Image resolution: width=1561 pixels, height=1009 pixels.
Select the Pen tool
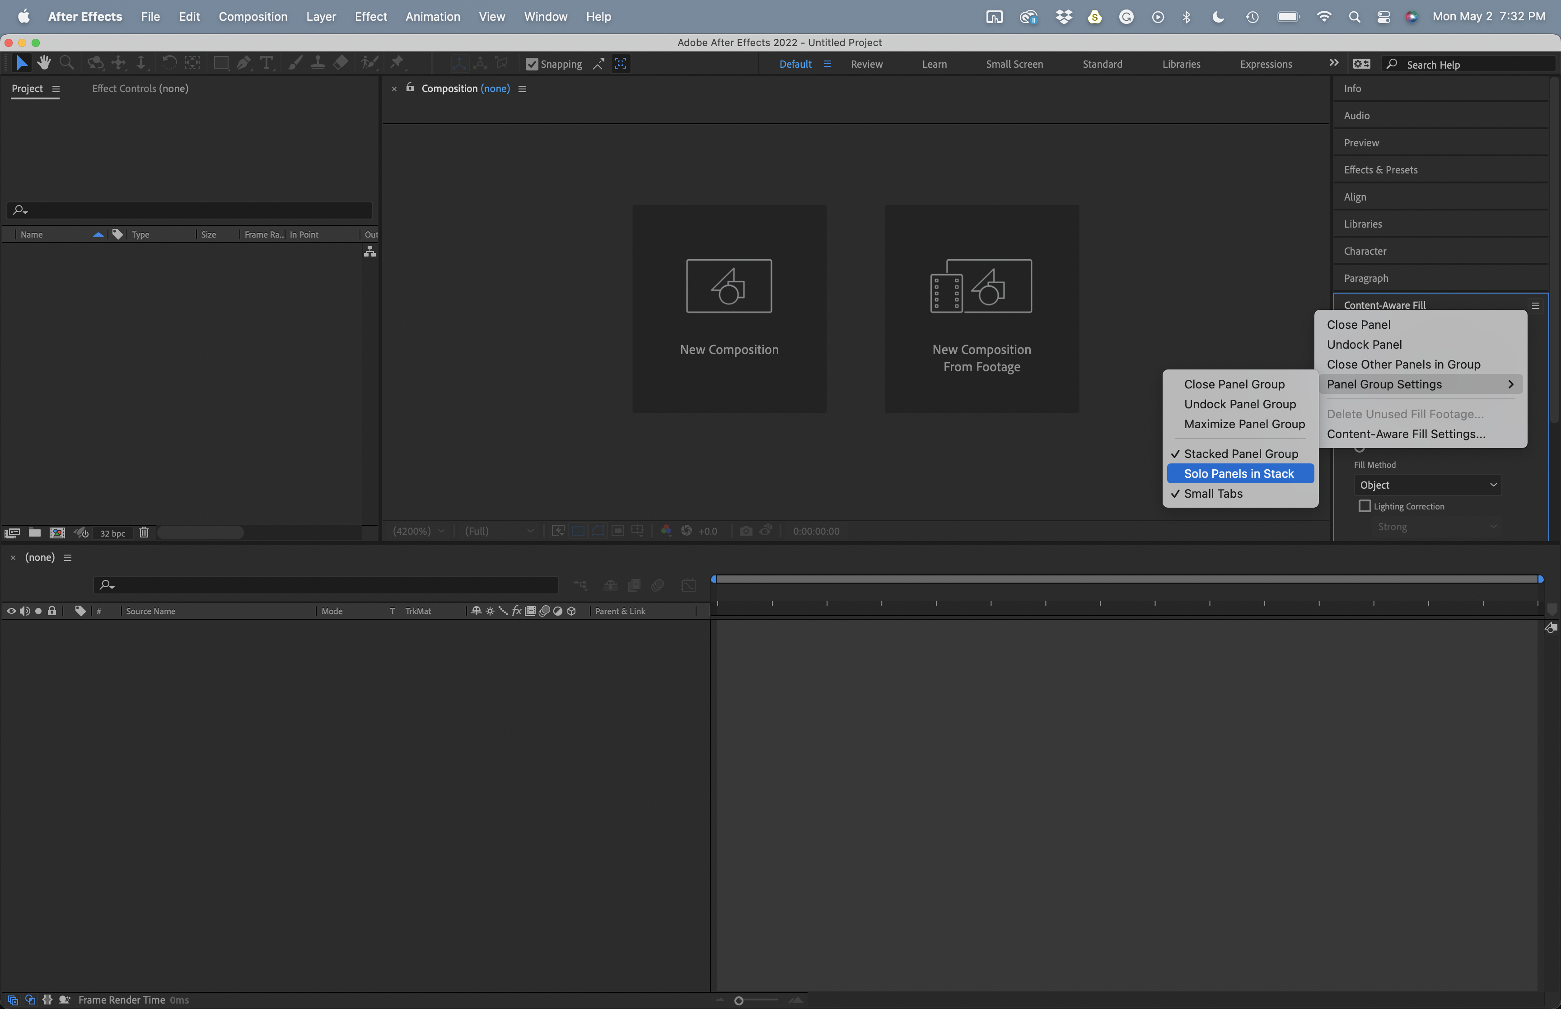click(x=244, y=63)
